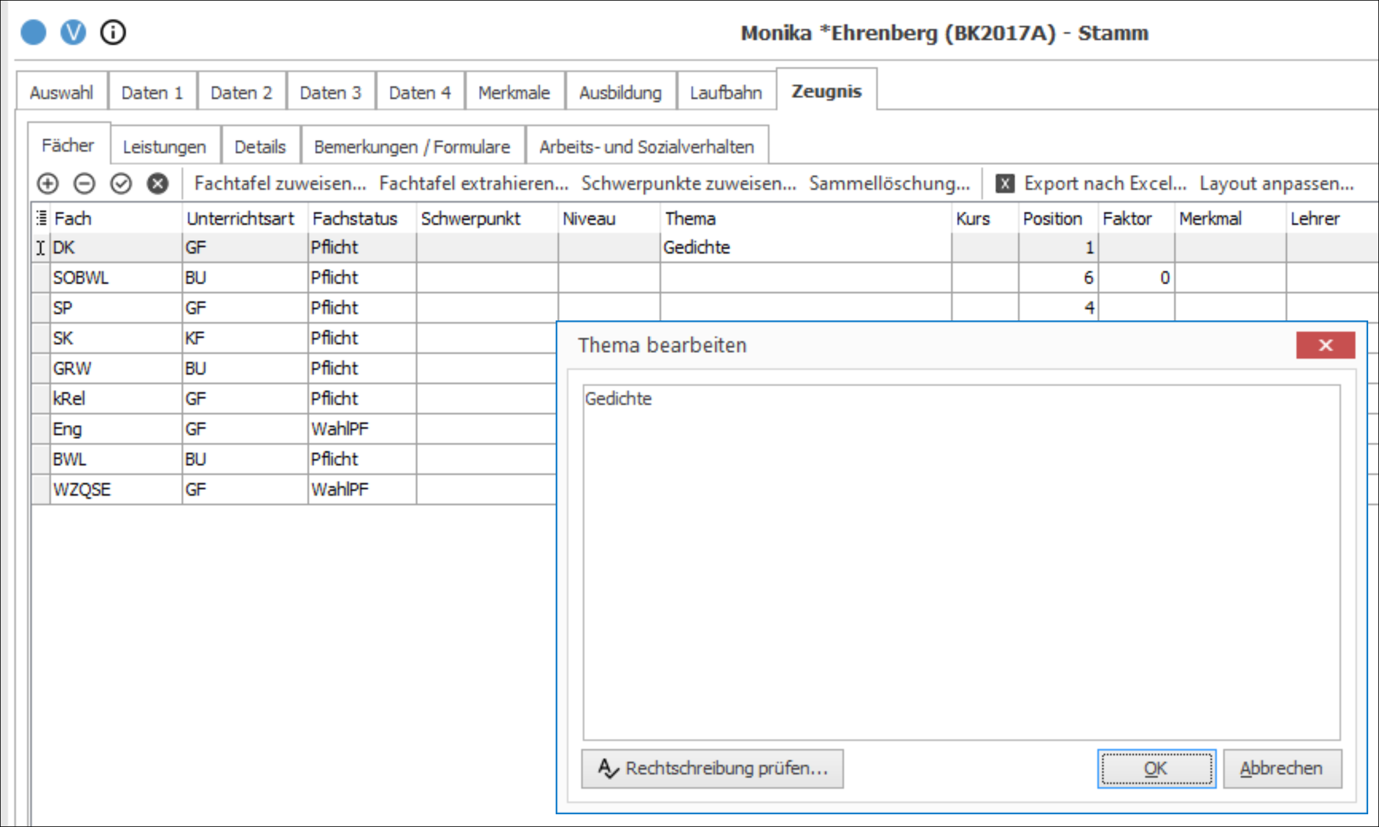
Task: Close the Thema bearbeiten dialog
Action: (1325, 345)
